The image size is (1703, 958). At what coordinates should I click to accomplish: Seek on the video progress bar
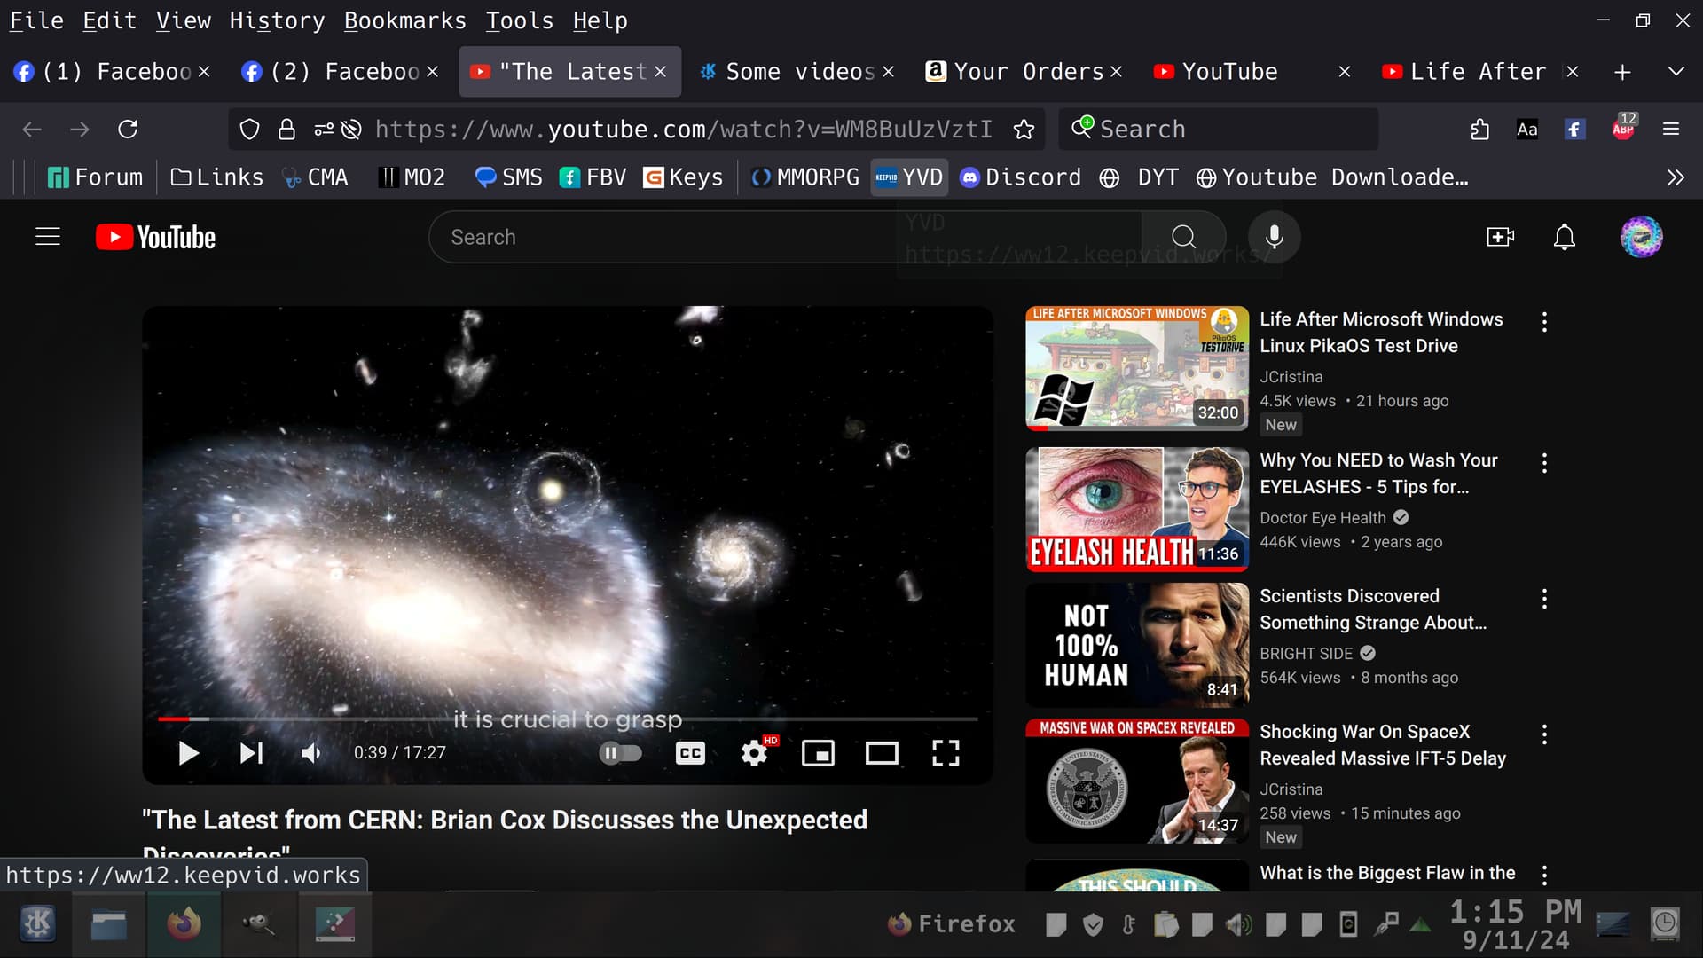[x=568, y=718]
